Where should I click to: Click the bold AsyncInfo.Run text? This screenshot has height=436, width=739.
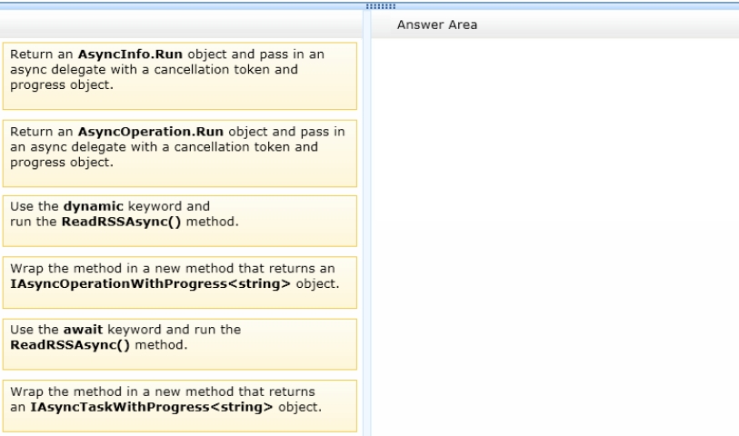(x=130, y=54)
